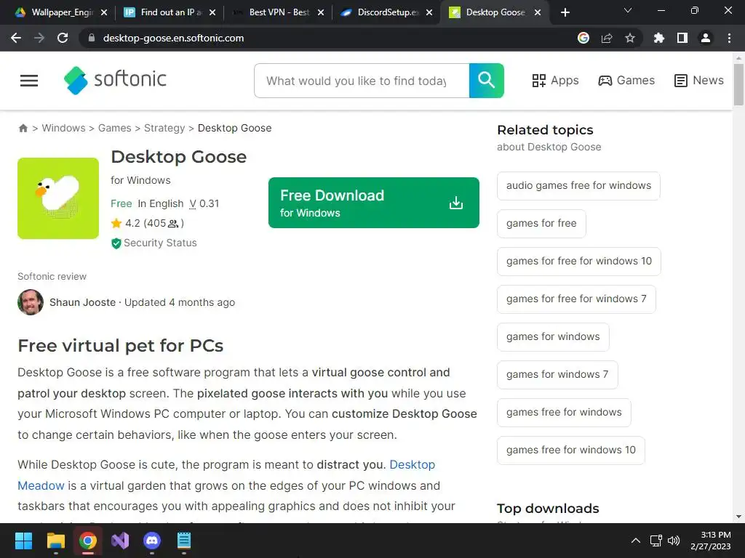
Task: Click the network tray icon
Action: (656, 541)
